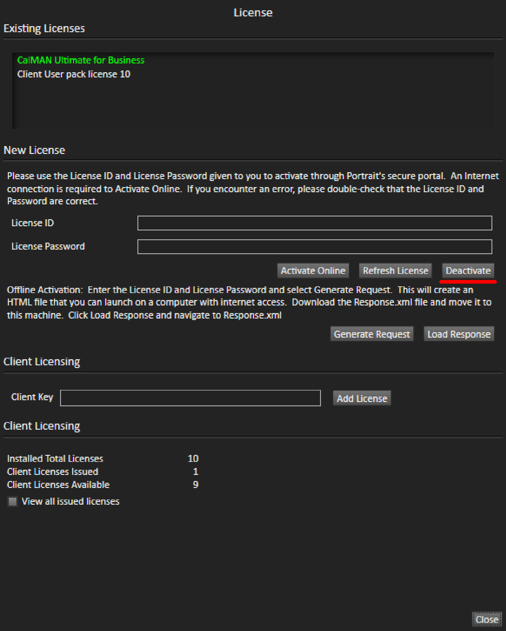Click the Client Licenses Available label
The width and height of the screenshot is (506, 631).
(58, 485)
